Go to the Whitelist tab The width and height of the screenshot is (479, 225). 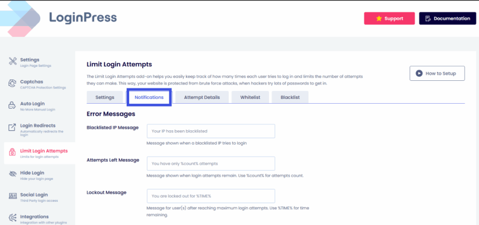[251, 97]
